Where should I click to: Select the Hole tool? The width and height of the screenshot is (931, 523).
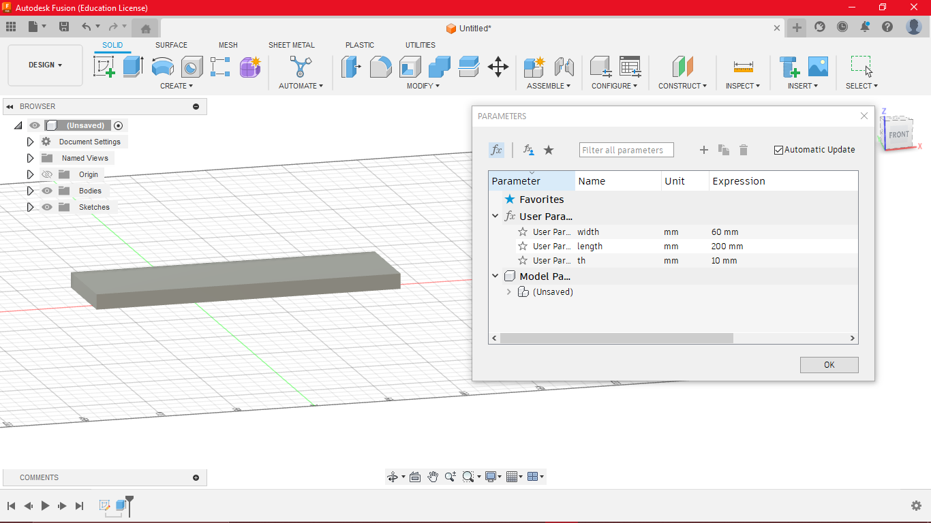[x=192, y=67]
